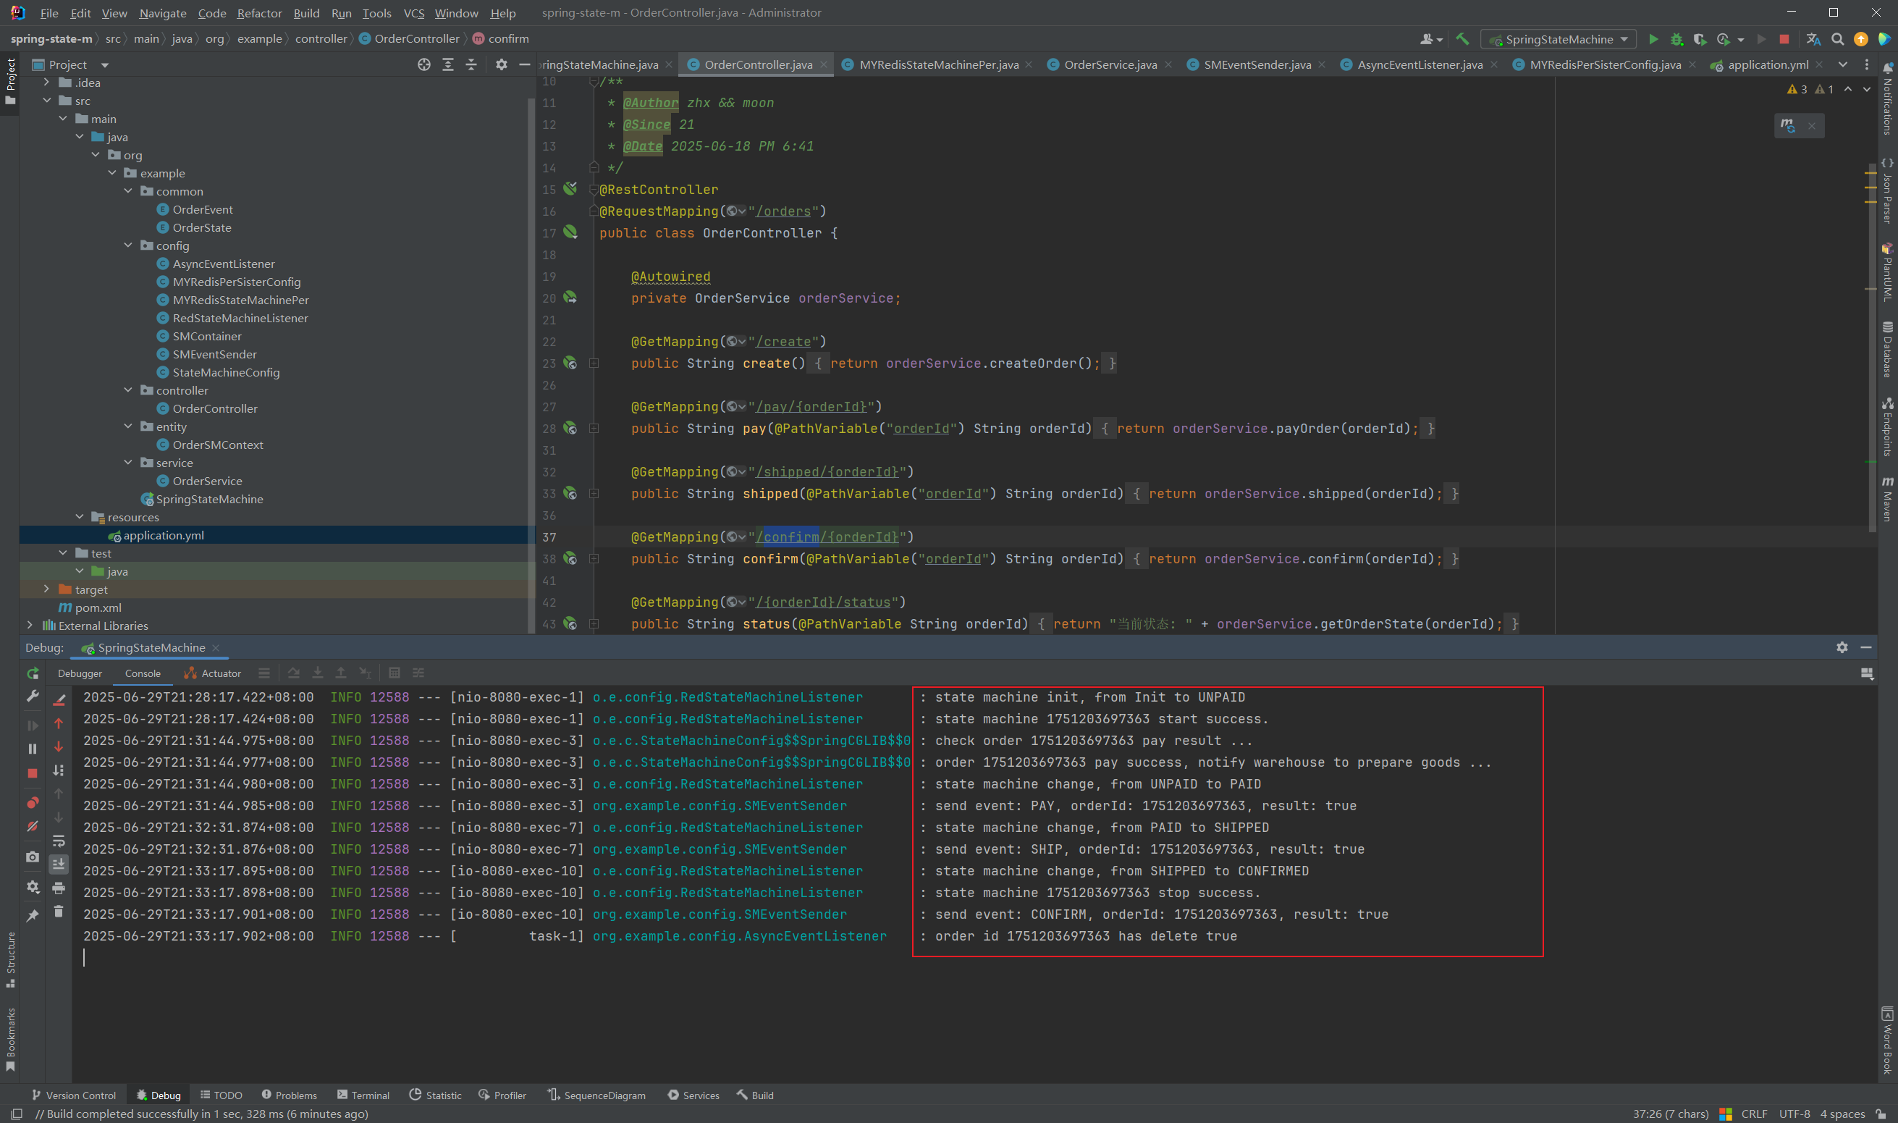Screen dimensions: 1898x1123
Task: Toggle Soft-Wrap in the console gutter
Action: (x=59, y=841)
